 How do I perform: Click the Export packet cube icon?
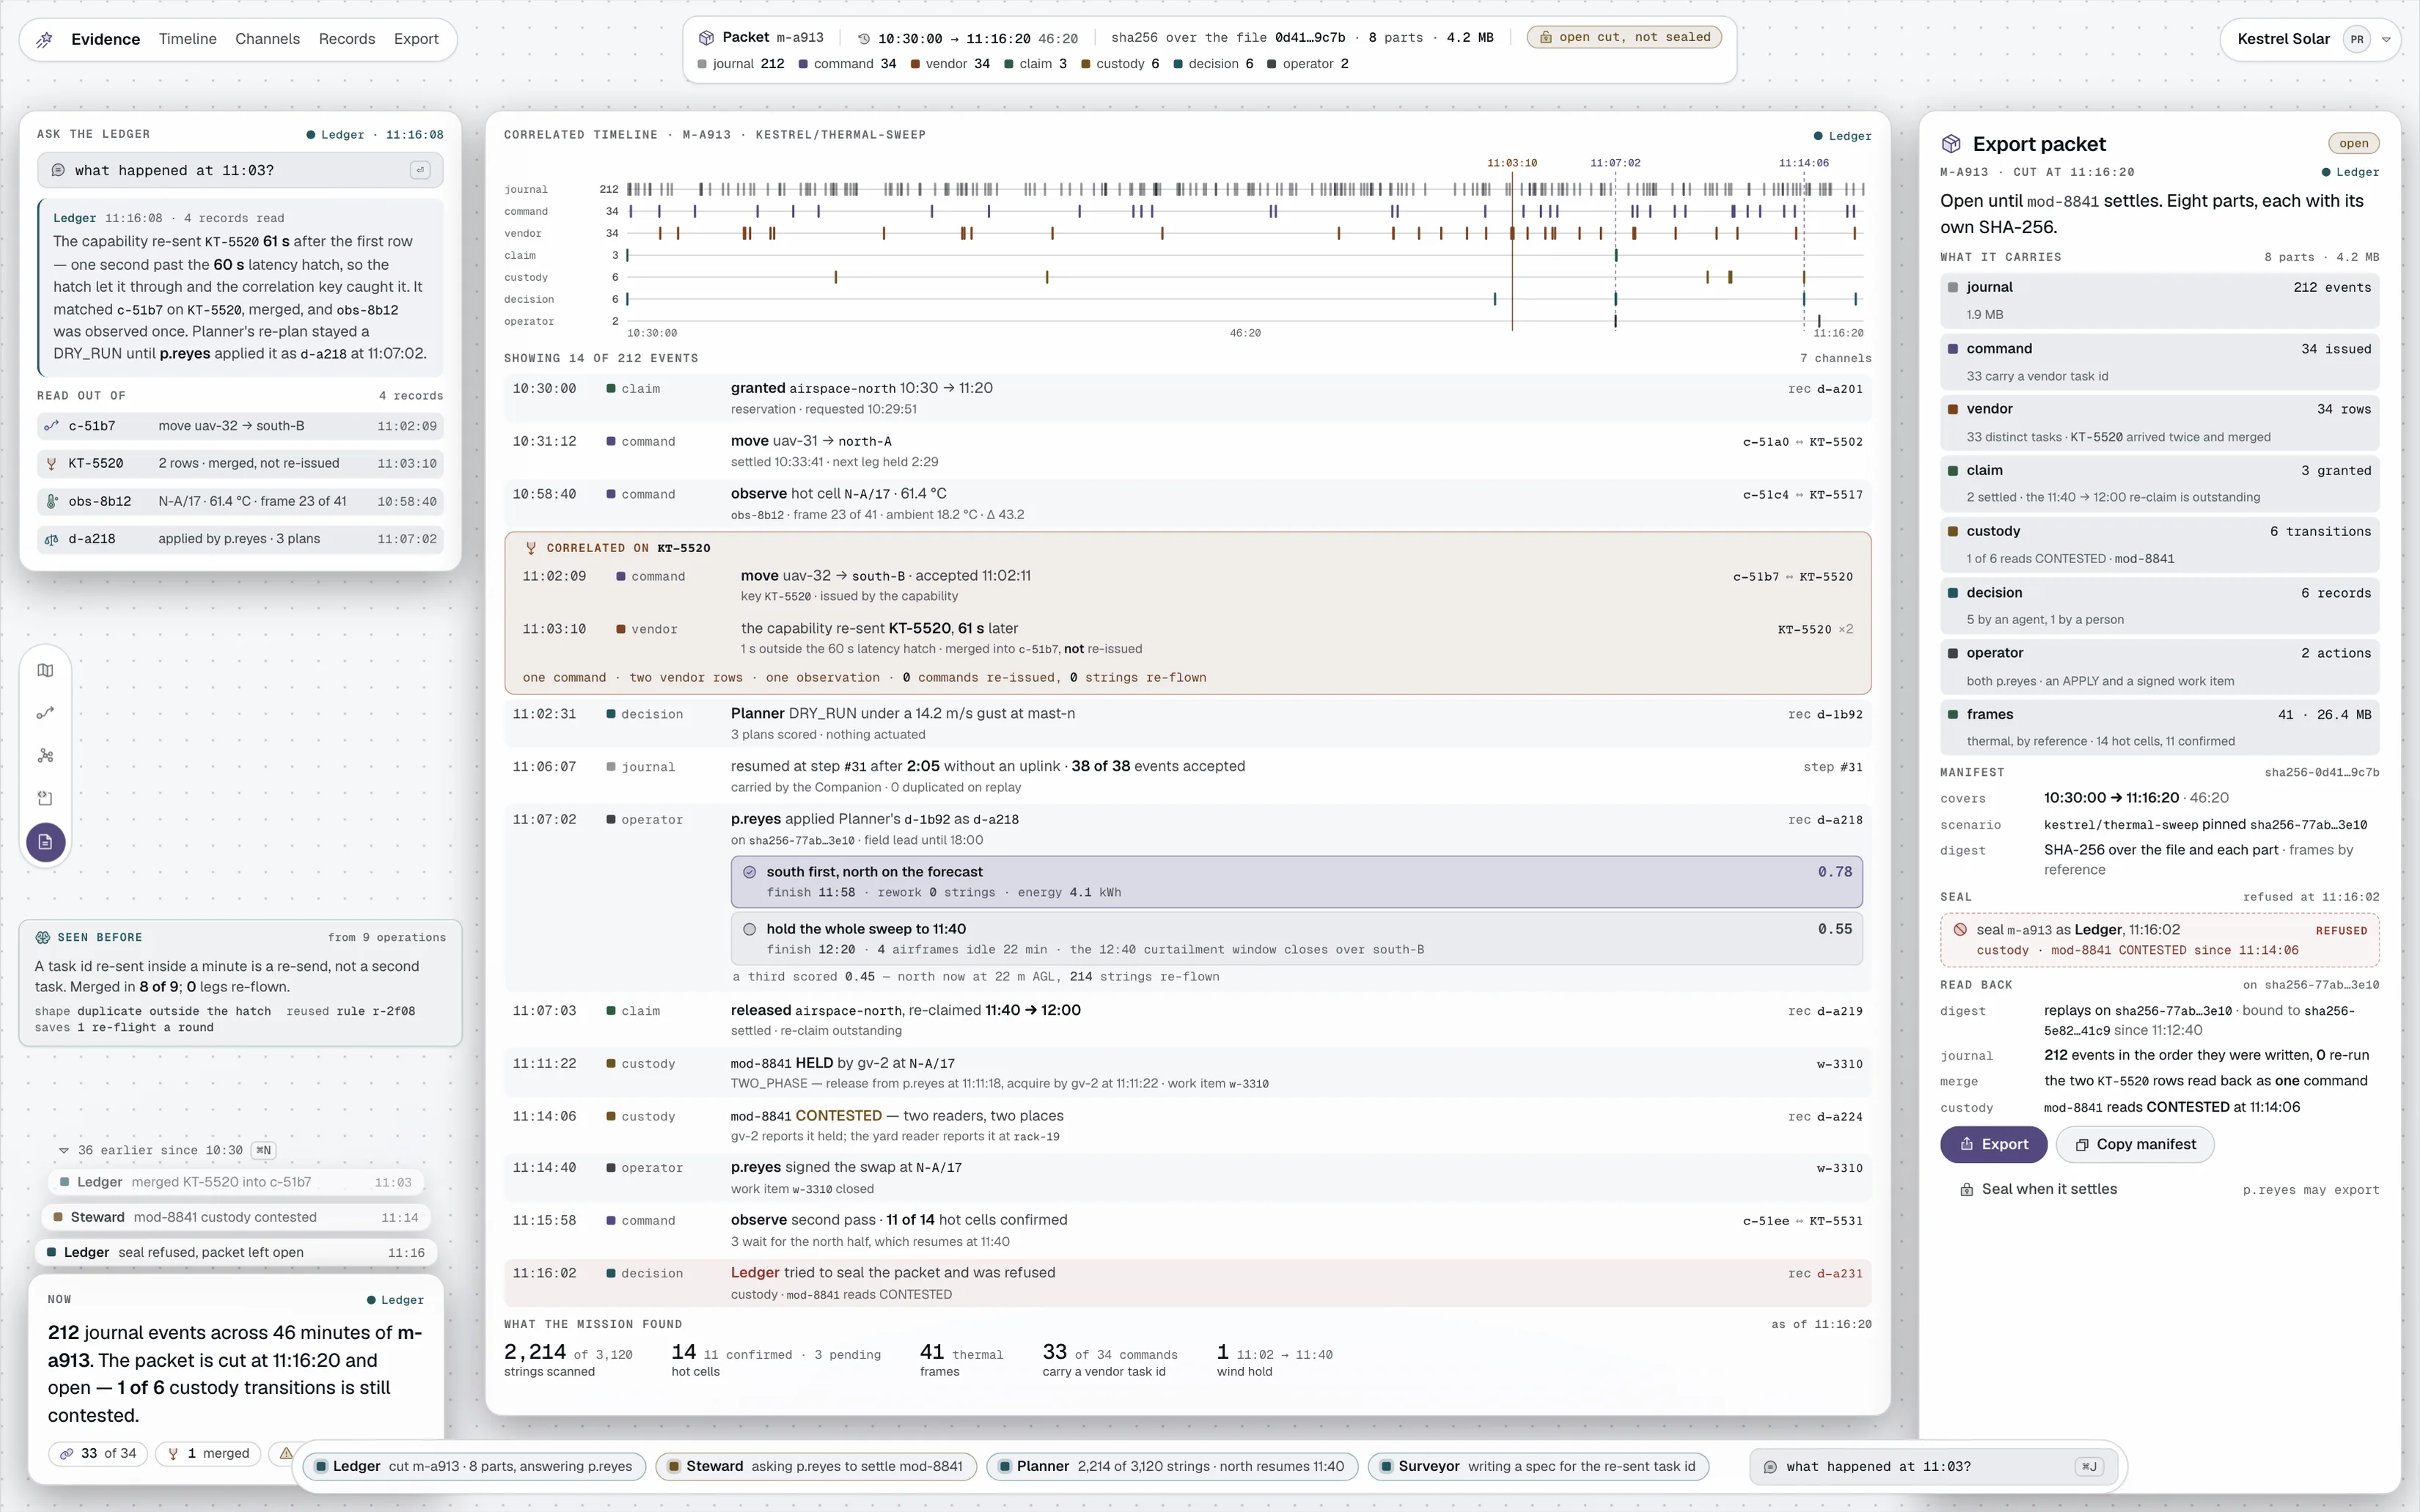[1951, 144]
